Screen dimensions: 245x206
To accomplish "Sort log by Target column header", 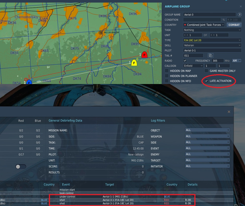I will tap(110, 184).
